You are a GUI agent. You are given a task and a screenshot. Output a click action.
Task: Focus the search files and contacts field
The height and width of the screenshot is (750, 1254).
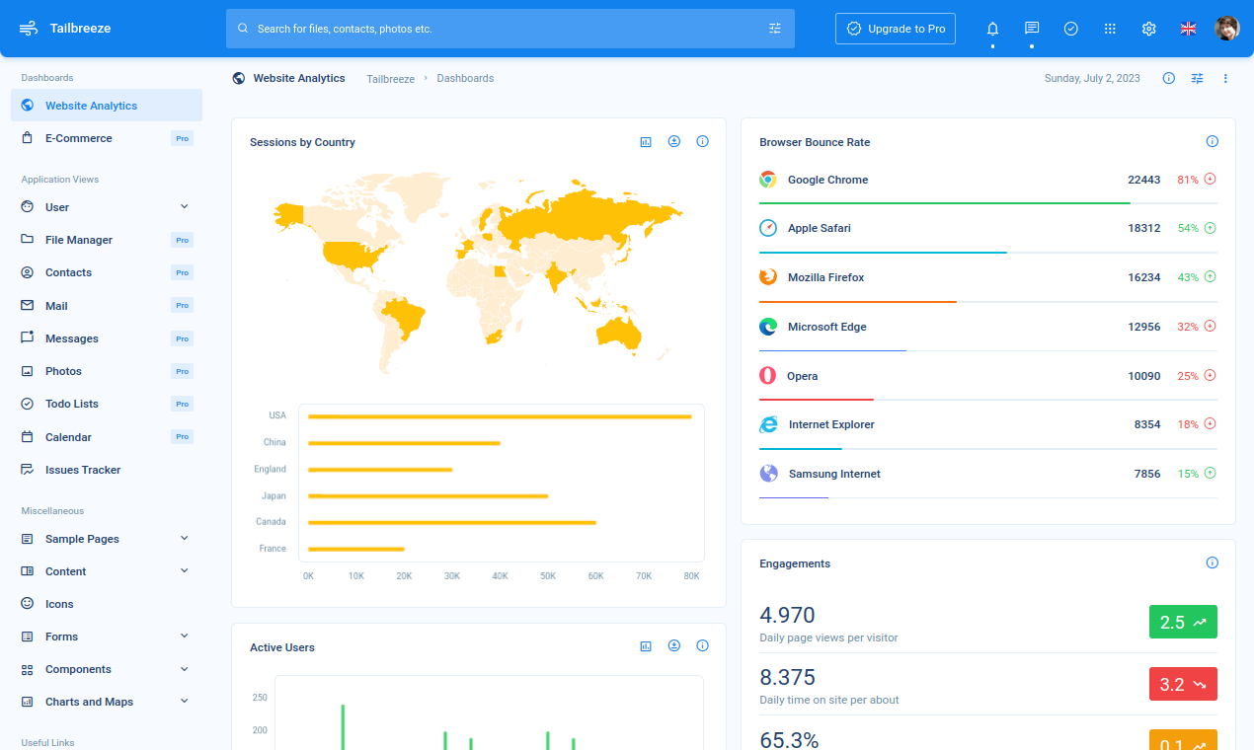coord(509,29)
